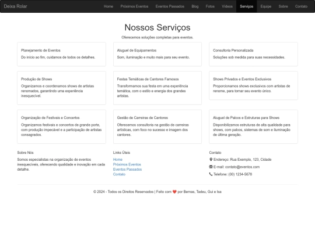Click Gestão de Carreiras de Cantores title

pos(142,118)
